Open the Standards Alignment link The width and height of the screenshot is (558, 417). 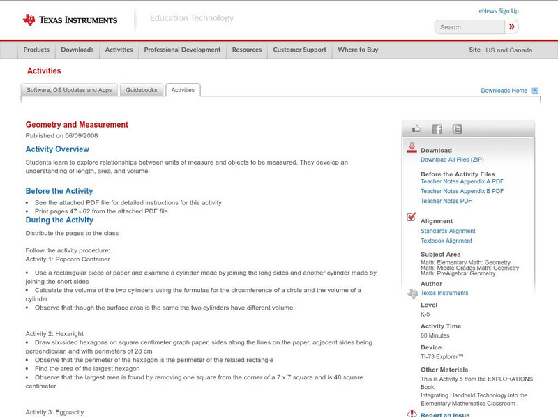[448, 231]
